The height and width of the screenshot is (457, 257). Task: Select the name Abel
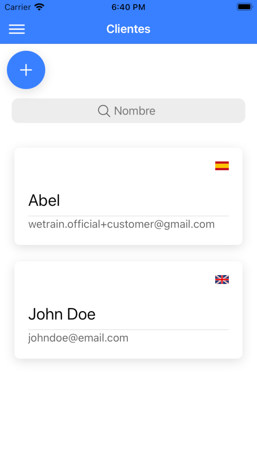(x=44, y=200)
